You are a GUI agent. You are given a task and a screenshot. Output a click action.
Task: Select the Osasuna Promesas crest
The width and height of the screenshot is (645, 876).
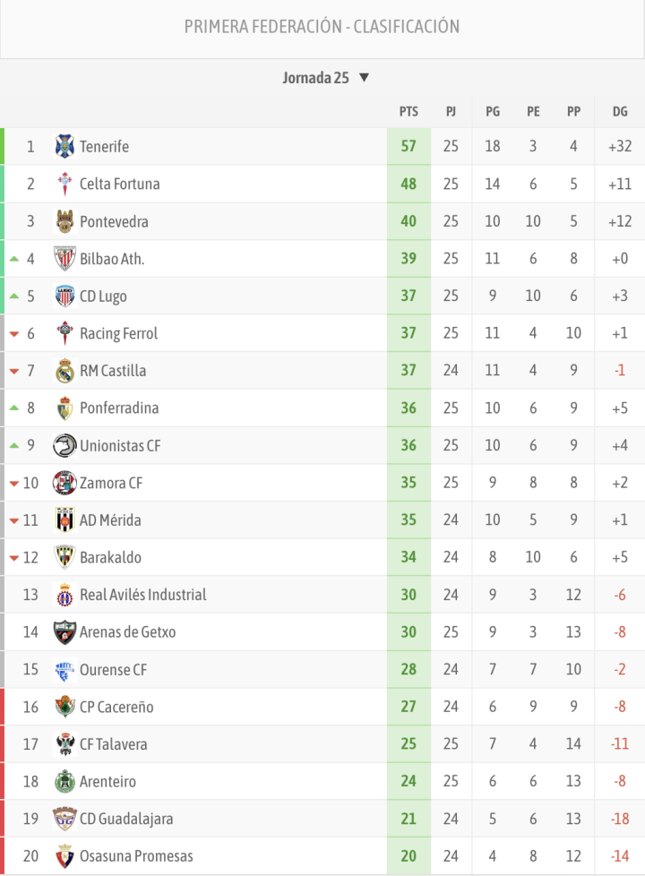pos(65,855)
